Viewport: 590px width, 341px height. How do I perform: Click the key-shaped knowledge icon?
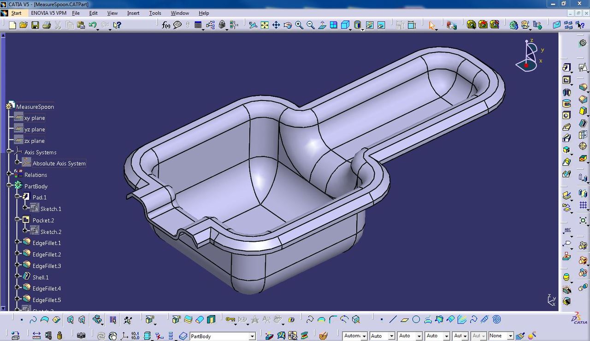click(x=230, y=319)
